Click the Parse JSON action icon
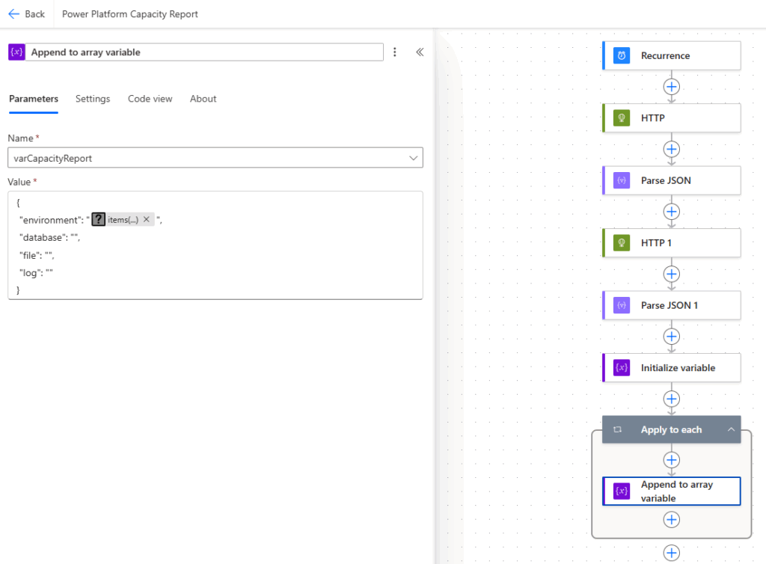Viewport: 766px width, 564px height. (x=621, y=180)
